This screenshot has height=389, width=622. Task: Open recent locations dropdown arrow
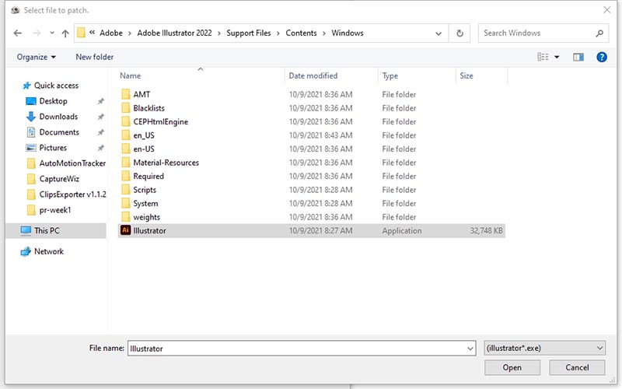52,33
